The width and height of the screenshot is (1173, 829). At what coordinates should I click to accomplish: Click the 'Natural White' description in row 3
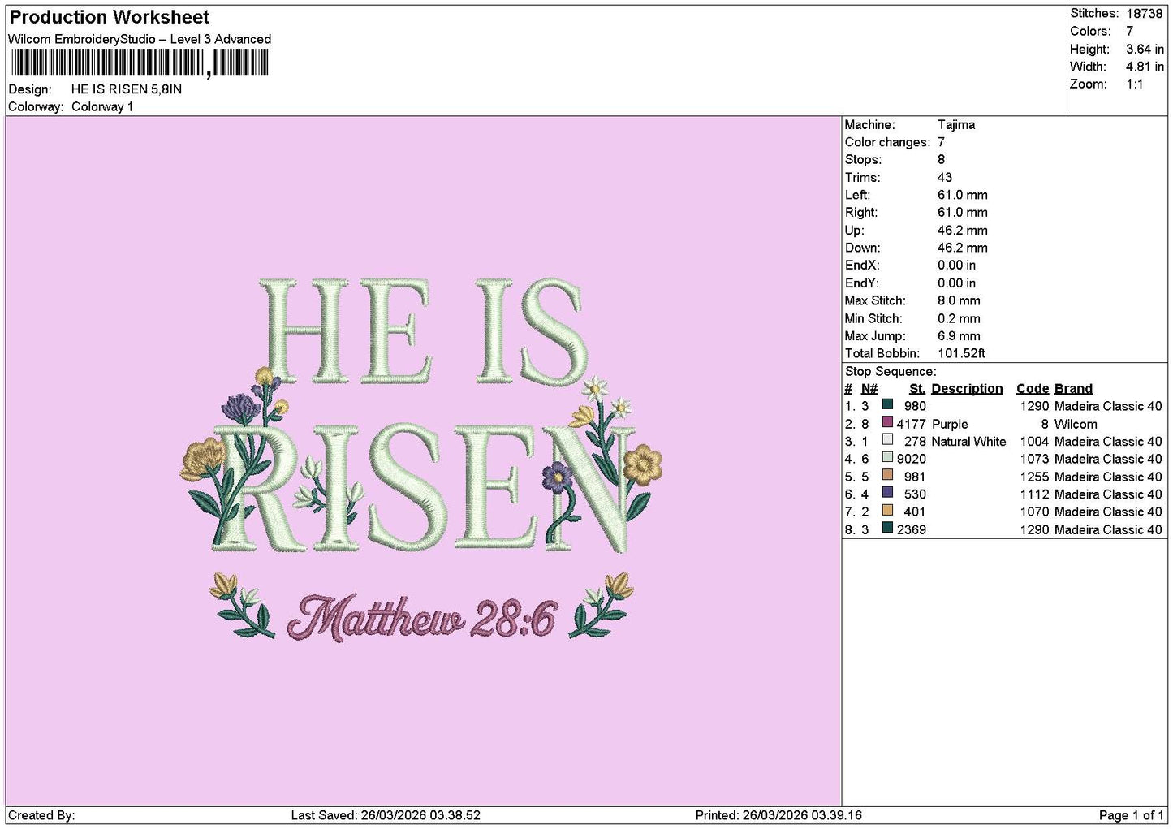tap(968, 442)
